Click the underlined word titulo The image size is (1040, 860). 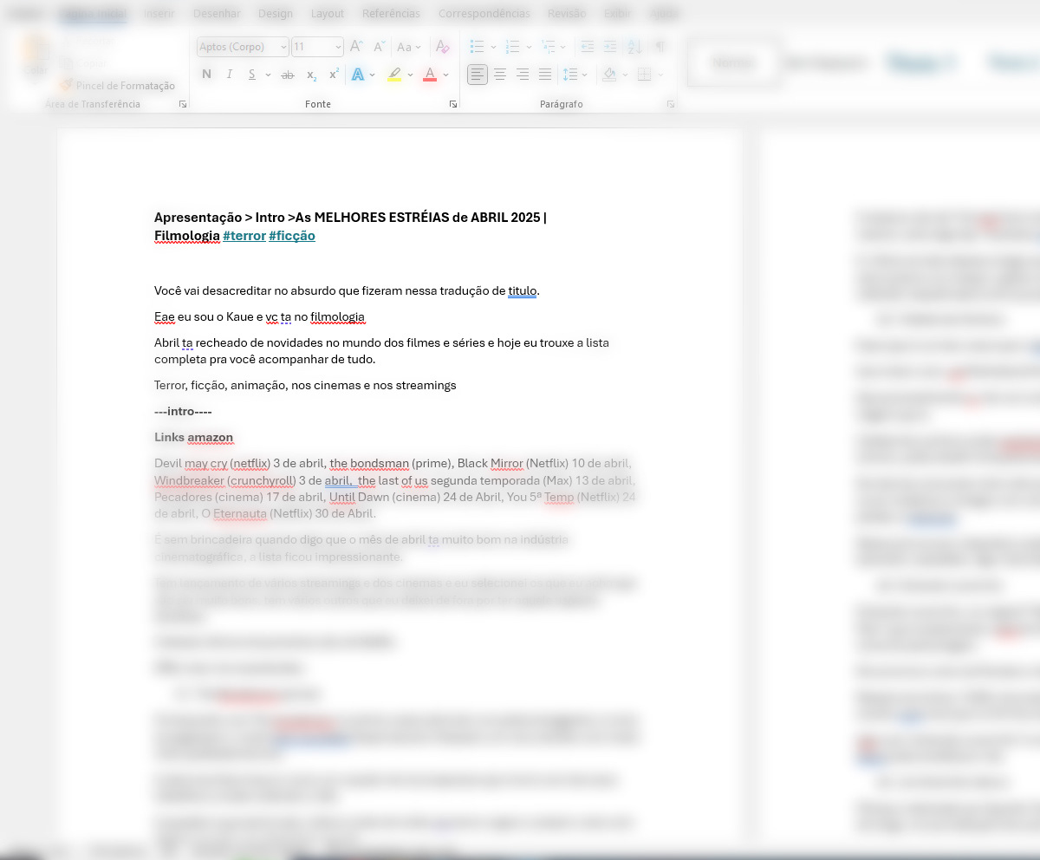coord(523,290)
